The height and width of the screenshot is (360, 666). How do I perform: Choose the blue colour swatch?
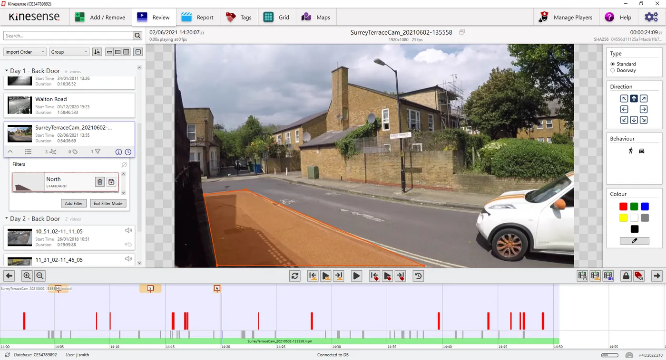click(645, 207)
